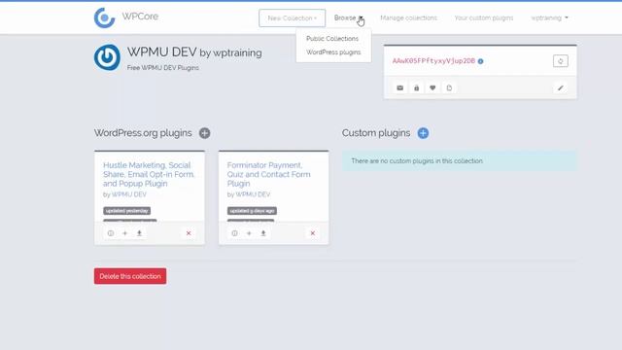622x350 pixels.
Task: Open the Hustle Marketing plugin title link
Action: coord(149,174)
